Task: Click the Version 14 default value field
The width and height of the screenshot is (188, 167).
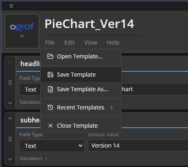Action: (138, 146)
